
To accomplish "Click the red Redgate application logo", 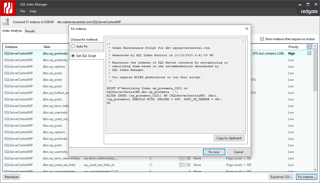I will tap(8, 8).
